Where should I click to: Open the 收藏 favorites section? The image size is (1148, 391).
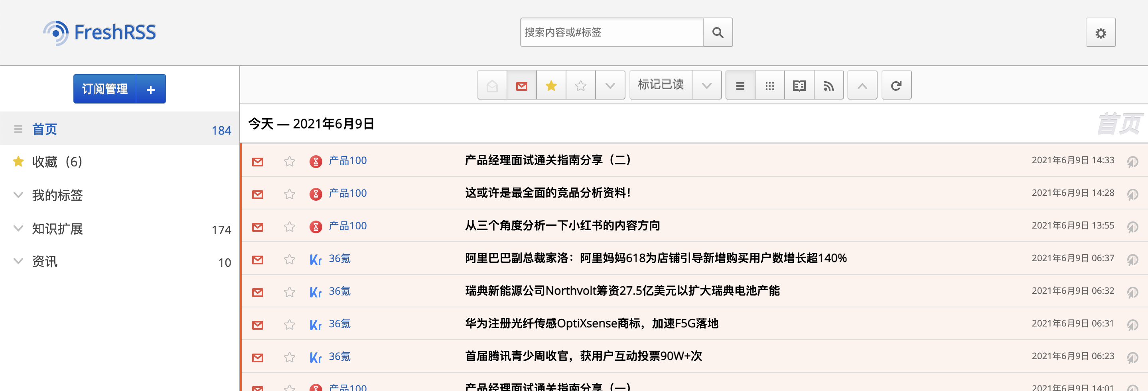[x=57, y=162]
